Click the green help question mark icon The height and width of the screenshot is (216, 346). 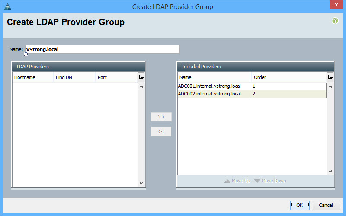pyautogui.click(x=335, y=21)
